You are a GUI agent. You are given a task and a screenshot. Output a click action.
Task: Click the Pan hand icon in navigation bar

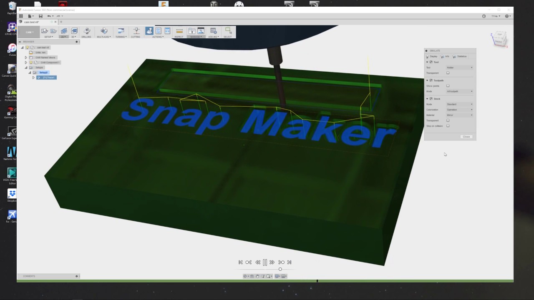click(x=257, y=276)
